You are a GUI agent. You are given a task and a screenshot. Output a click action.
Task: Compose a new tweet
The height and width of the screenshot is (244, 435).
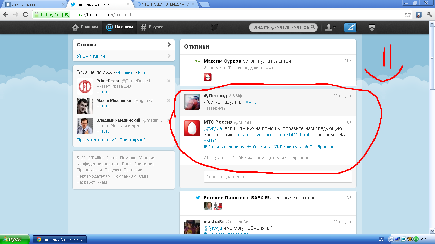tap(350, 27)
